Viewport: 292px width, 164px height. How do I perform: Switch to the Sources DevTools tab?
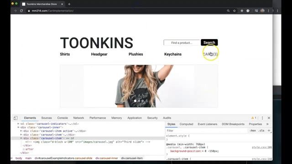(x=47, y=118)
